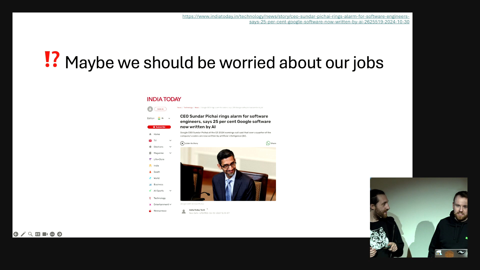The height and width of the screenshot is (270, 480).
Task: Open Home in the sidebar
Action: pos(157,134)
